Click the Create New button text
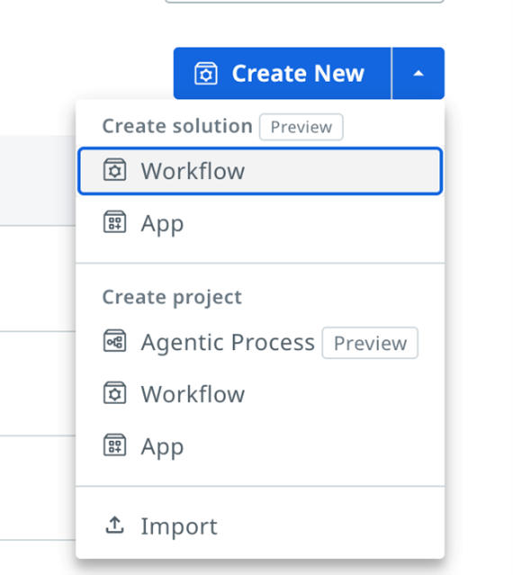513x575 pixels. coord(298,74)
